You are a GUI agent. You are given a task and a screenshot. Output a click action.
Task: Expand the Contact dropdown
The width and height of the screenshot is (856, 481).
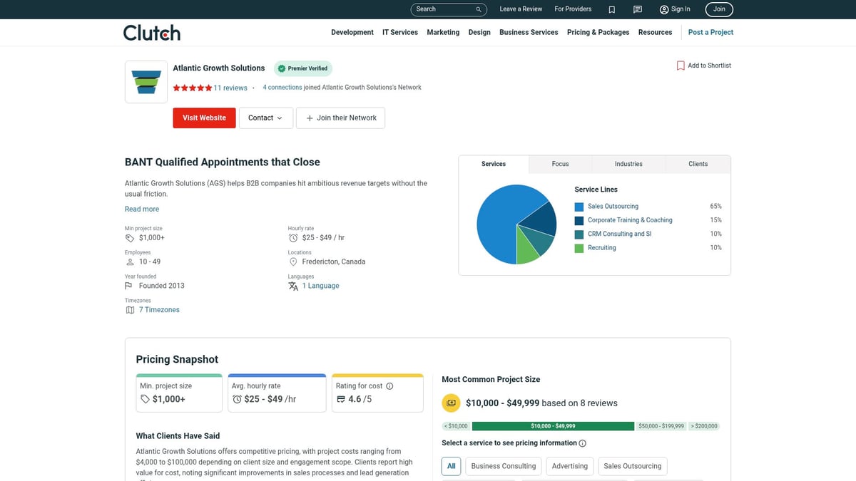265,118
